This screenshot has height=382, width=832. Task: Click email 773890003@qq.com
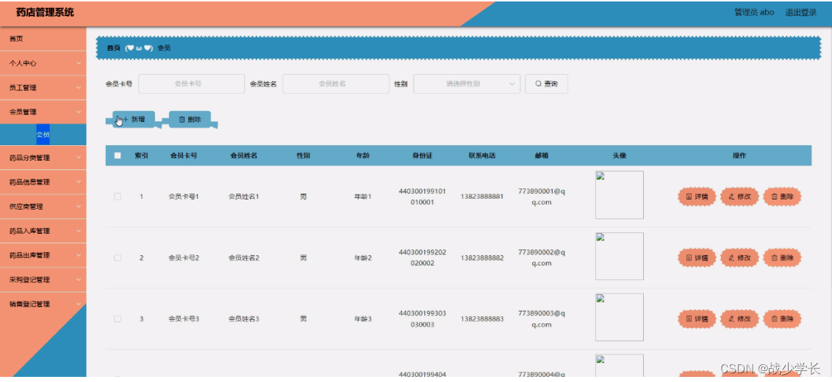point(542,319)
